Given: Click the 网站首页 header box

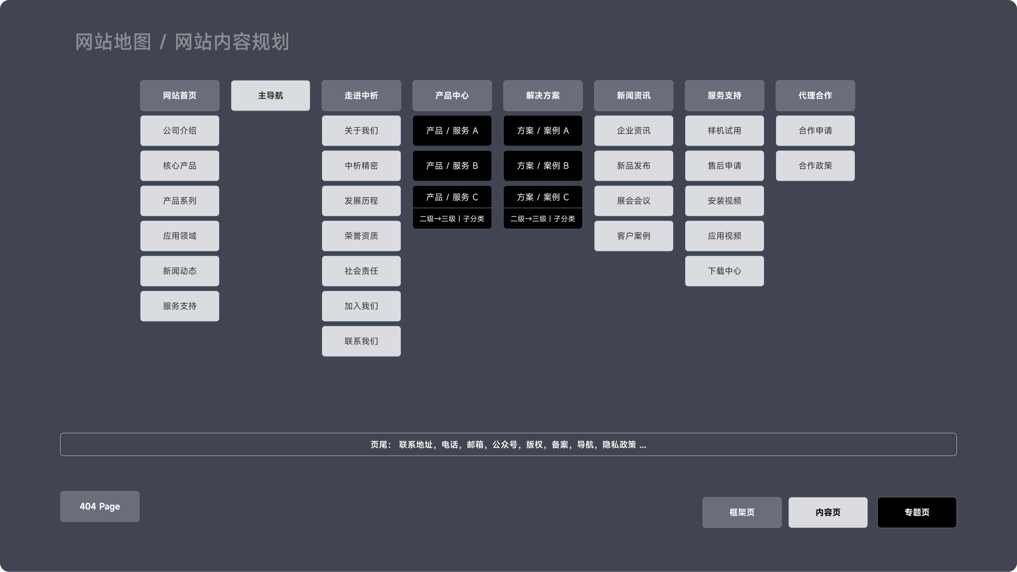Looking at the screenshot, I should pos(180,96).
